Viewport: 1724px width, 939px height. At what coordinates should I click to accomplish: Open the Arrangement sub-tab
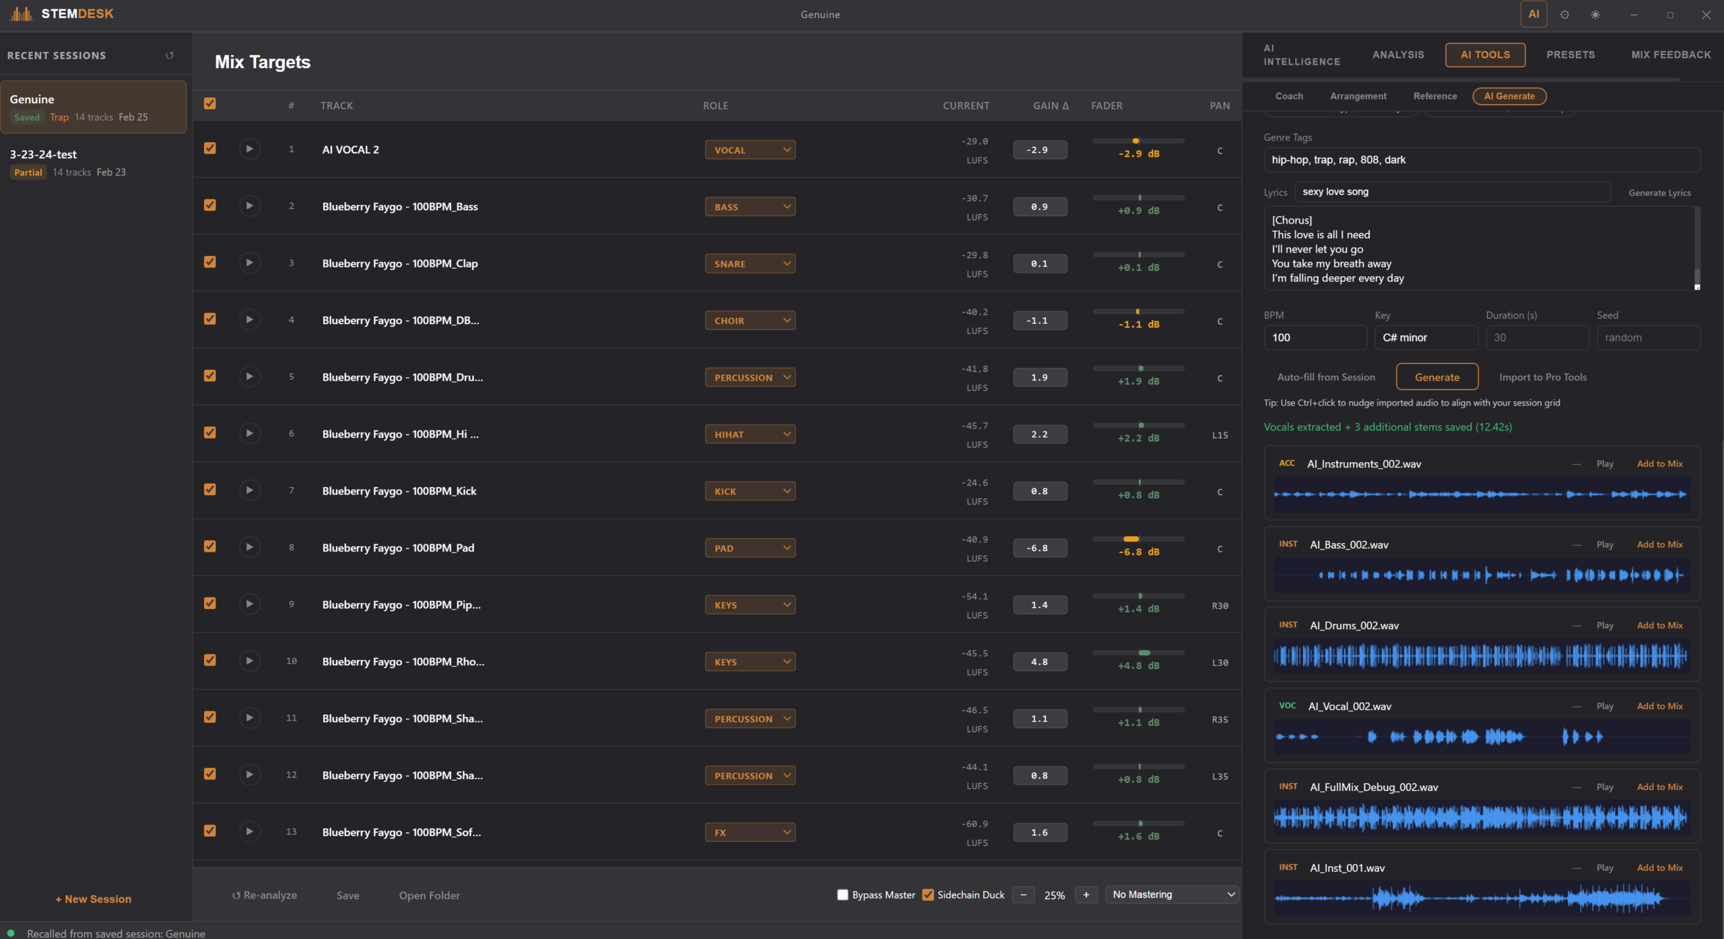[x=1358, y=96]
